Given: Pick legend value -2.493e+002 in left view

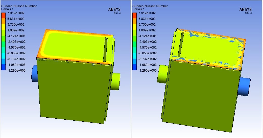Looking at the screenshot, I should point(16,42).
